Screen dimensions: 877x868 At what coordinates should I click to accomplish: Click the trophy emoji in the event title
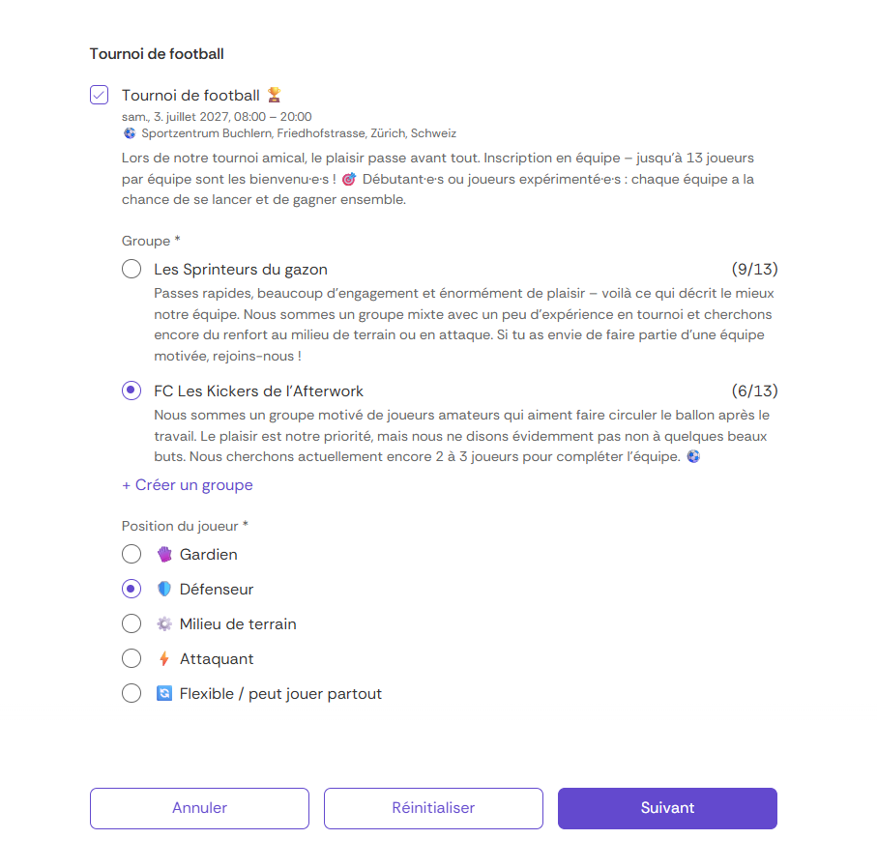(x=272, y=94)
